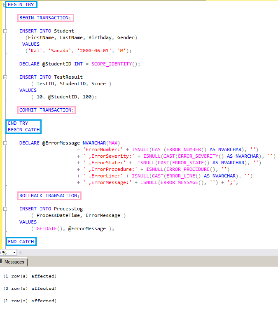278x310 pixels.
Task: Collapse the INSERT INTO ProcessLog statement
Action: point(5,209)
